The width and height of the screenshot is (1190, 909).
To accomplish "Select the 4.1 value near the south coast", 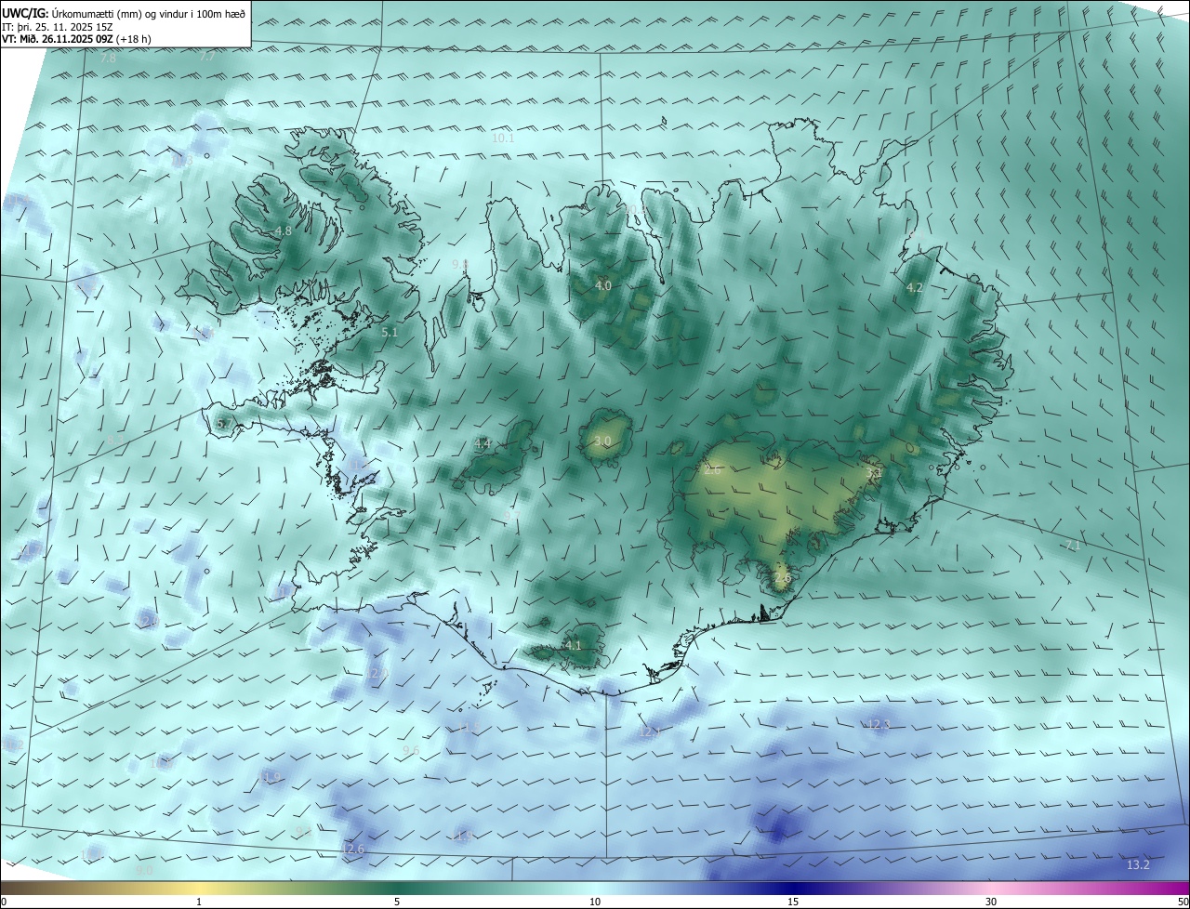I will (574, 645).
